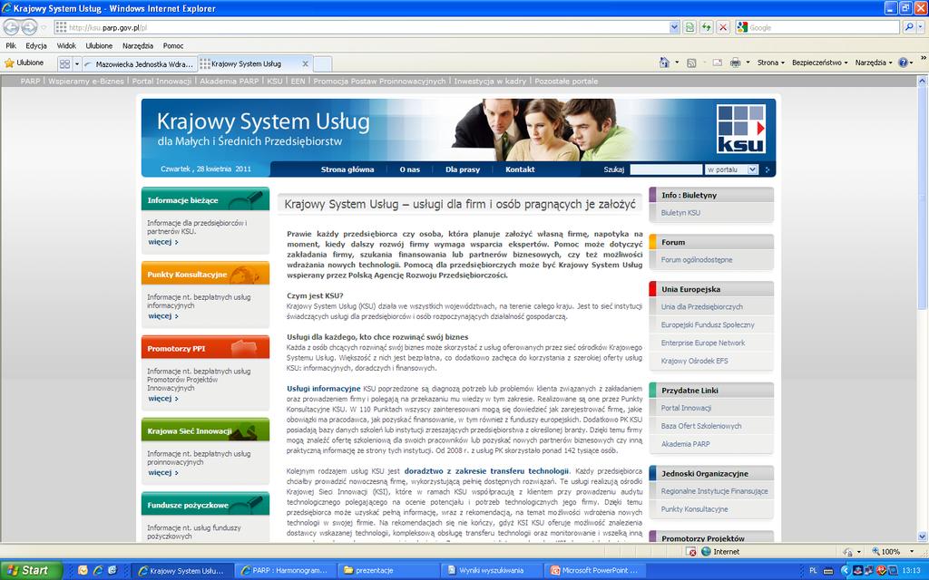Open Regionalne Instytucje Finansujące link
The image size is (929, 580).
pyautogui.click(x=714, y=491)
